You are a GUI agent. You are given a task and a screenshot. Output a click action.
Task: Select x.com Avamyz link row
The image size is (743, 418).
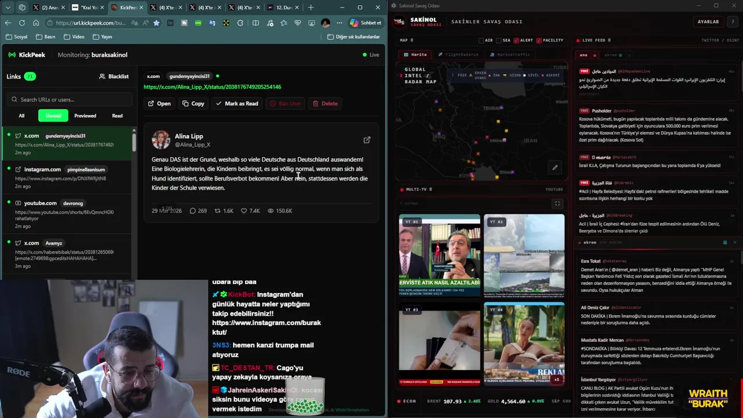pyautogui.click(x=67, y=254)
